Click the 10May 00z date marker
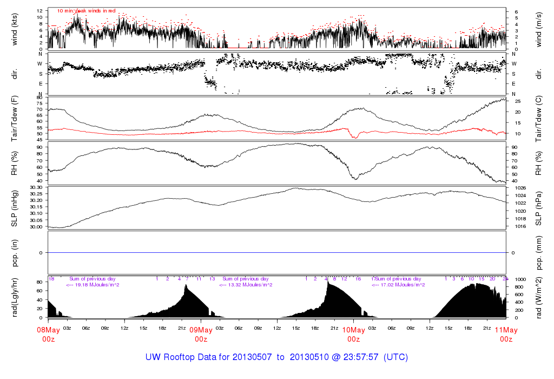The width and height of the screenshot is (554, 379). [353, 334]
